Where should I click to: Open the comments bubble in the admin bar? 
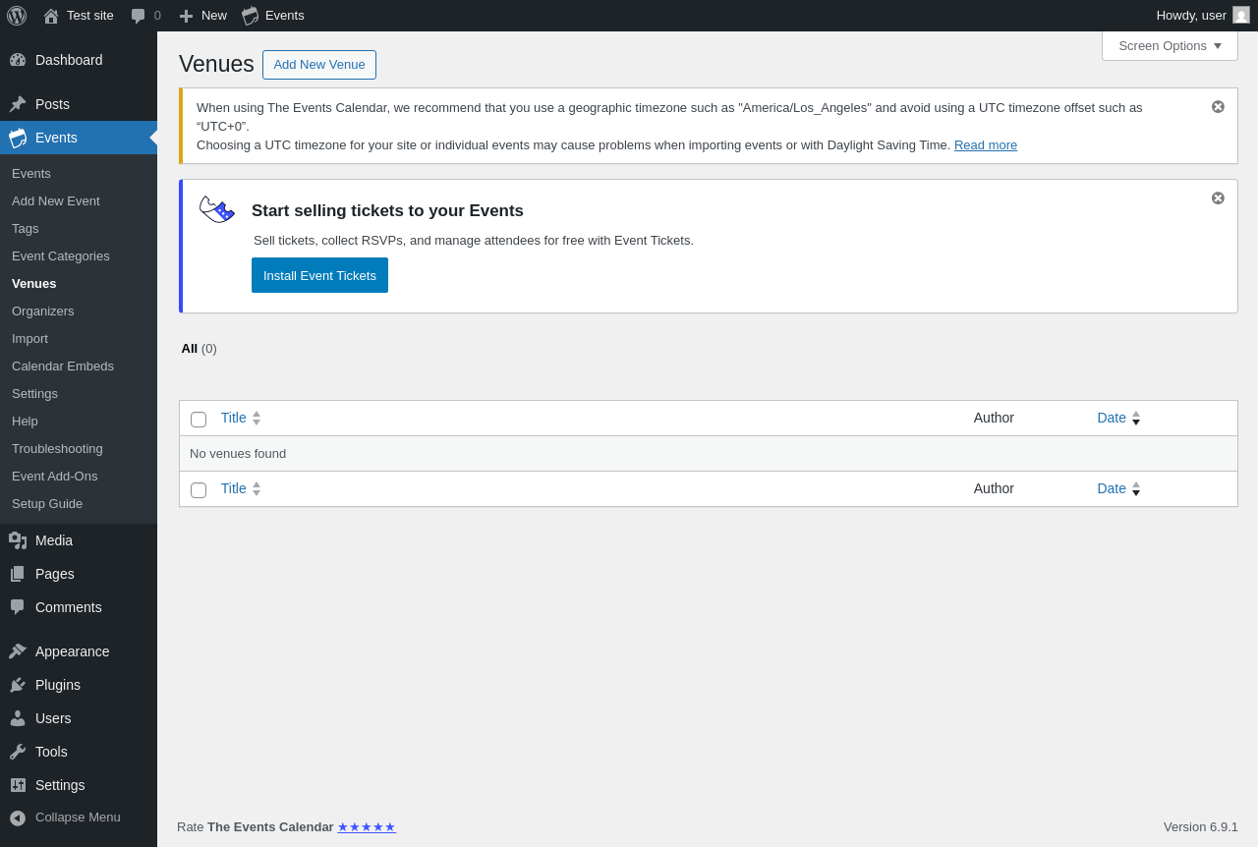click(x=139, y=16)
